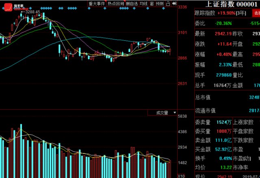Click the 量比 label
The image size is (260, 178).
click(238, 75)
